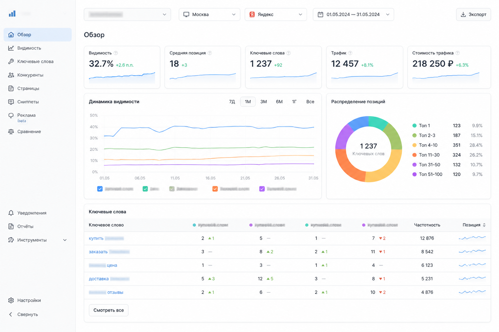Viewport: 499px width, 332px height.
Task: Collapse sidebar with Свернуть
Action: pos(23,314)
